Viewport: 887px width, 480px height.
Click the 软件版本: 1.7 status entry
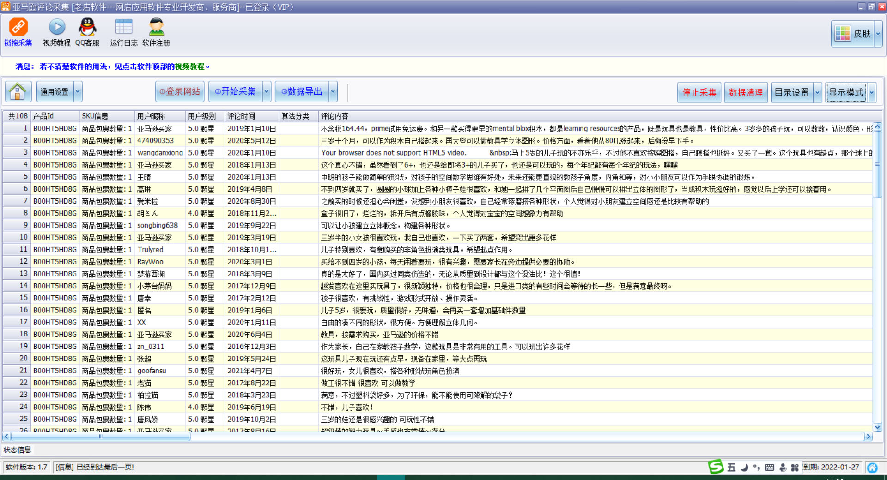(26, 467)
